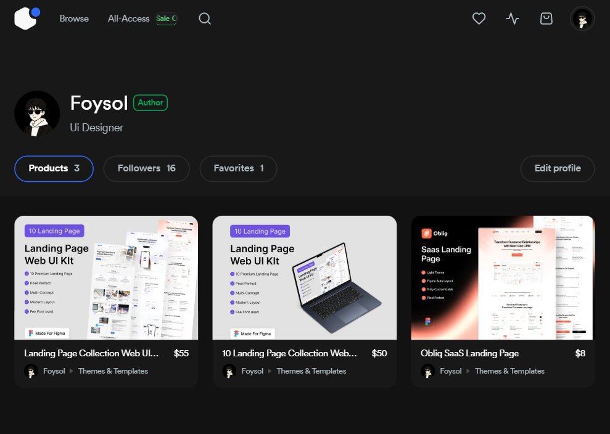Click Foysol author link on $8 card
This screenshot has height=434, width=610.
point(450,371)
